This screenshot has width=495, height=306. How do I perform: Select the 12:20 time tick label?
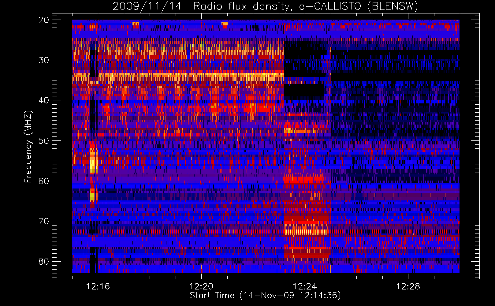201,287
